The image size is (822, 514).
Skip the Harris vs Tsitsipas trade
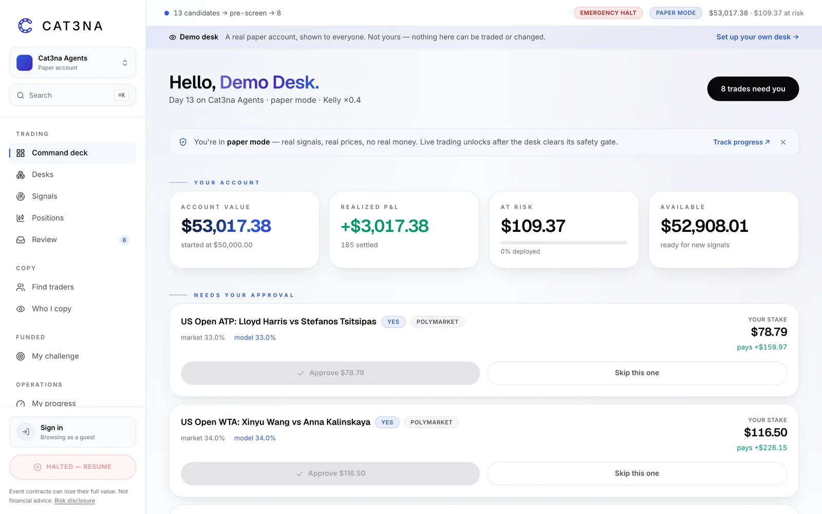pyautogui.click(x=637, y=373)
